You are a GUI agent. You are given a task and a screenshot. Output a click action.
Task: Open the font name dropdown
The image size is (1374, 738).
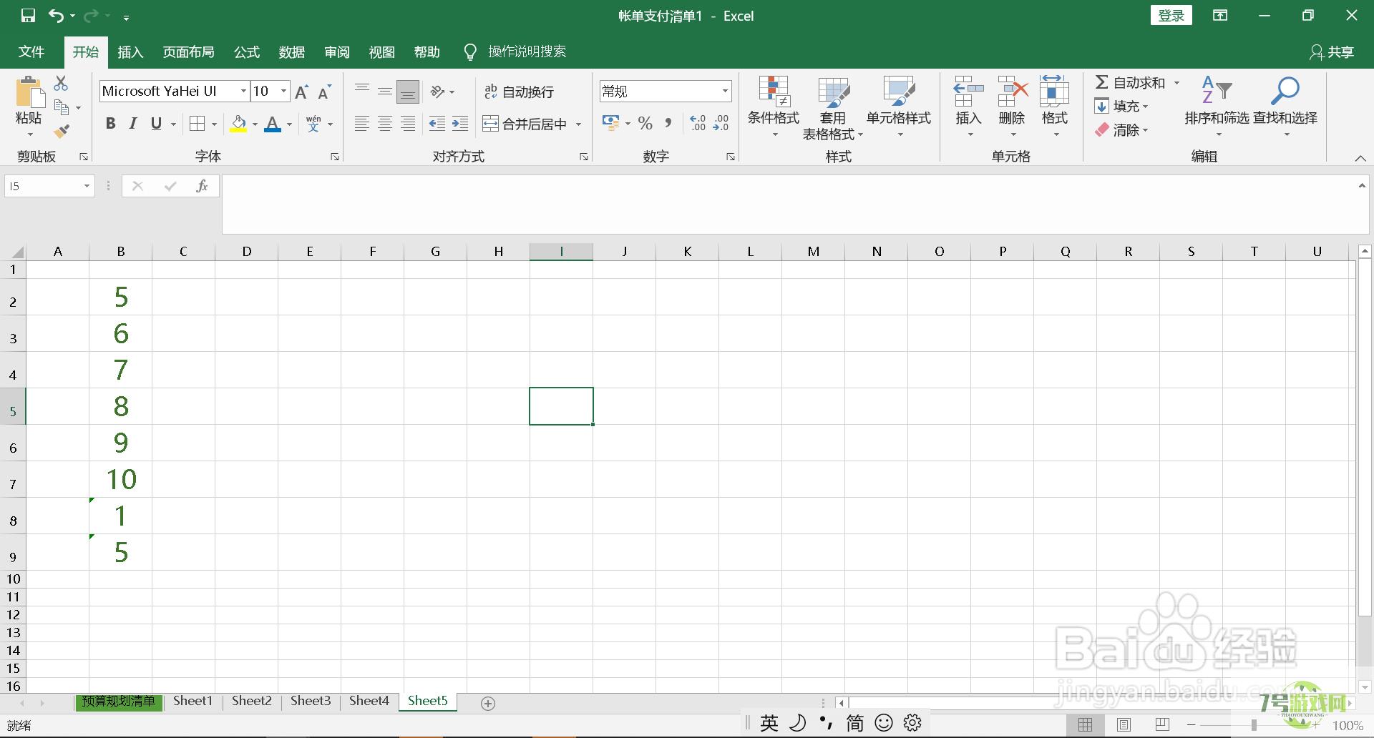[x=243, y=91]
